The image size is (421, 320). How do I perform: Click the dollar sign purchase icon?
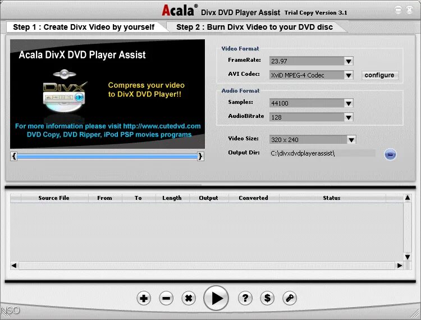coord(267,298)
